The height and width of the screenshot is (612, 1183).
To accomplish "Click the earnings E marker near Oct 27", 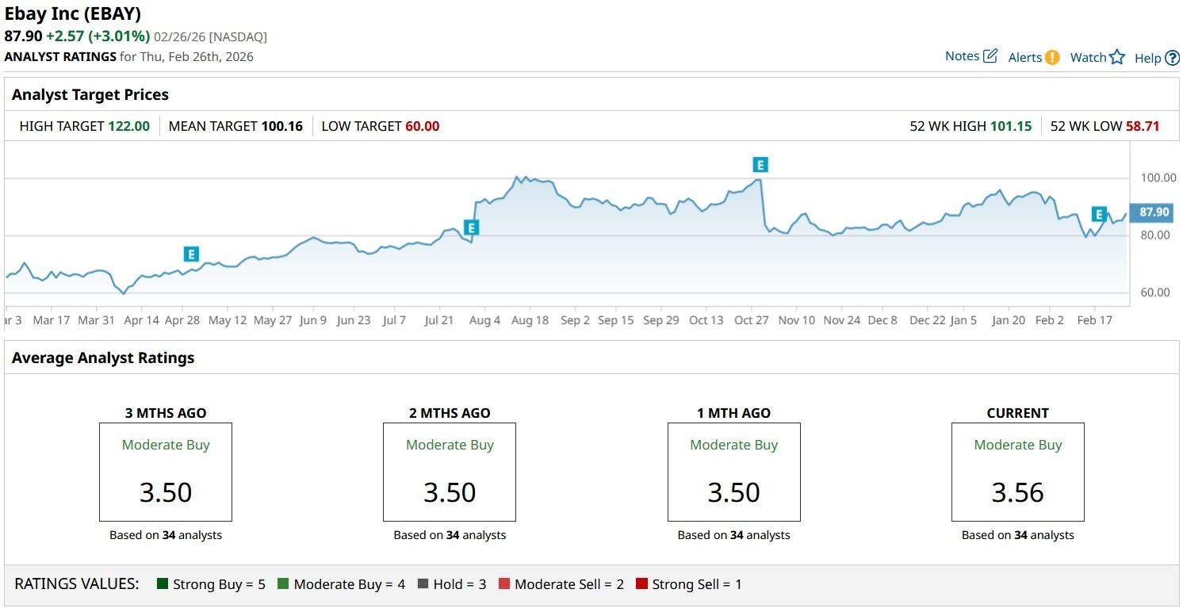I will (x=760, y=165).
